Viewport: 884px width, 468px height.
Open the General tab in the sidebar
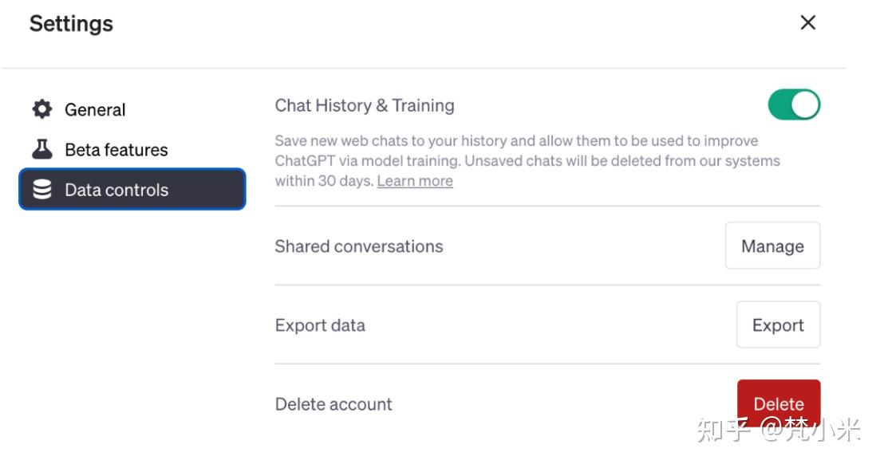tap(95, 109)
